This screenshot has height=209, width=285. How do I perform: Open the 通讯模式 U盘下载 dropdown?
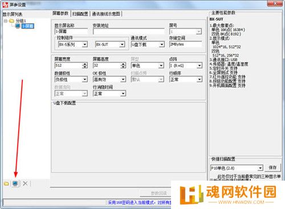coord(148,44)
